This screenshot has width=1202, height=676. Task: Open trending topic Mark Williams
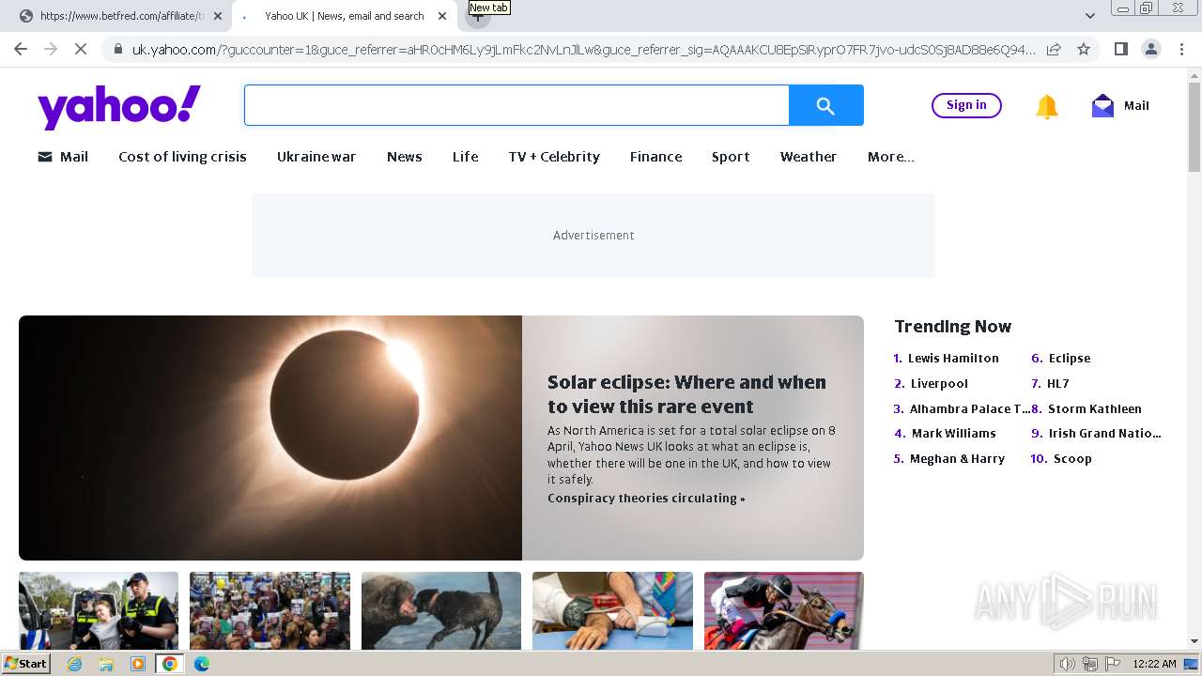point(954,433)
